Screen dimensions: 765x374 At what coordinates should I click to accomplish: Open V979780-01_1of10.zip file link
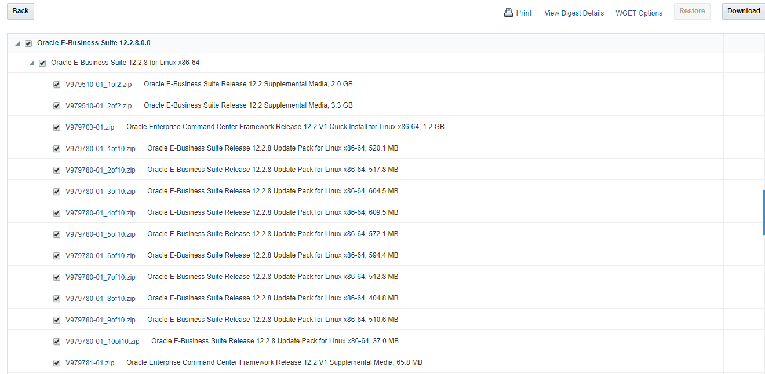click(x=100, y=149)
